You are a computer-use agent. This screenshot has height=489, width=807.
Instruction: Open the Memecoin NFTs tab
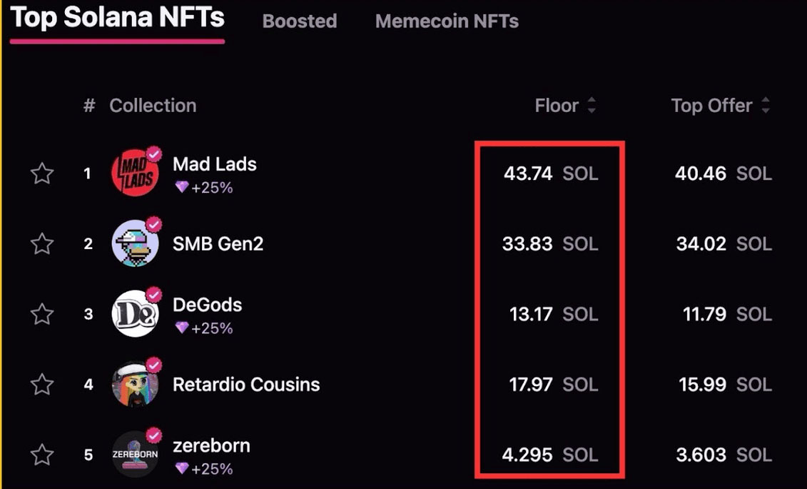[x=447, y=21]
